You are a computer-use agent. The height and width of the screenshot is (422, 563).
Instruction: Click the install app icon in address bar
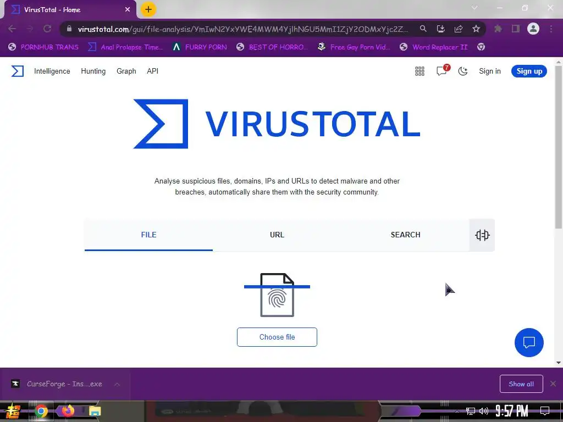441,29
